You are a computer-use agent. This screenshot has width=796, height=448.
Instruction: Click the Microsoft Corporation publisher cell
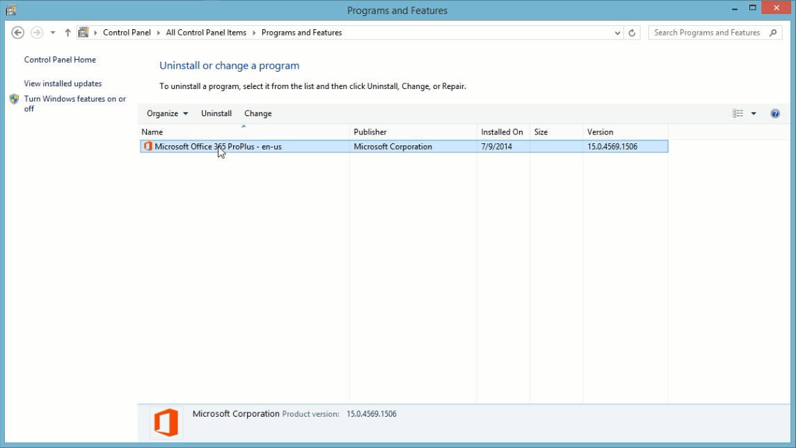coord(393,147)
